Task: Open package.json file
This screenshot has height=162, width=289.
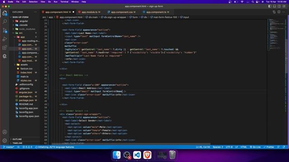Action: click(26, 100)
